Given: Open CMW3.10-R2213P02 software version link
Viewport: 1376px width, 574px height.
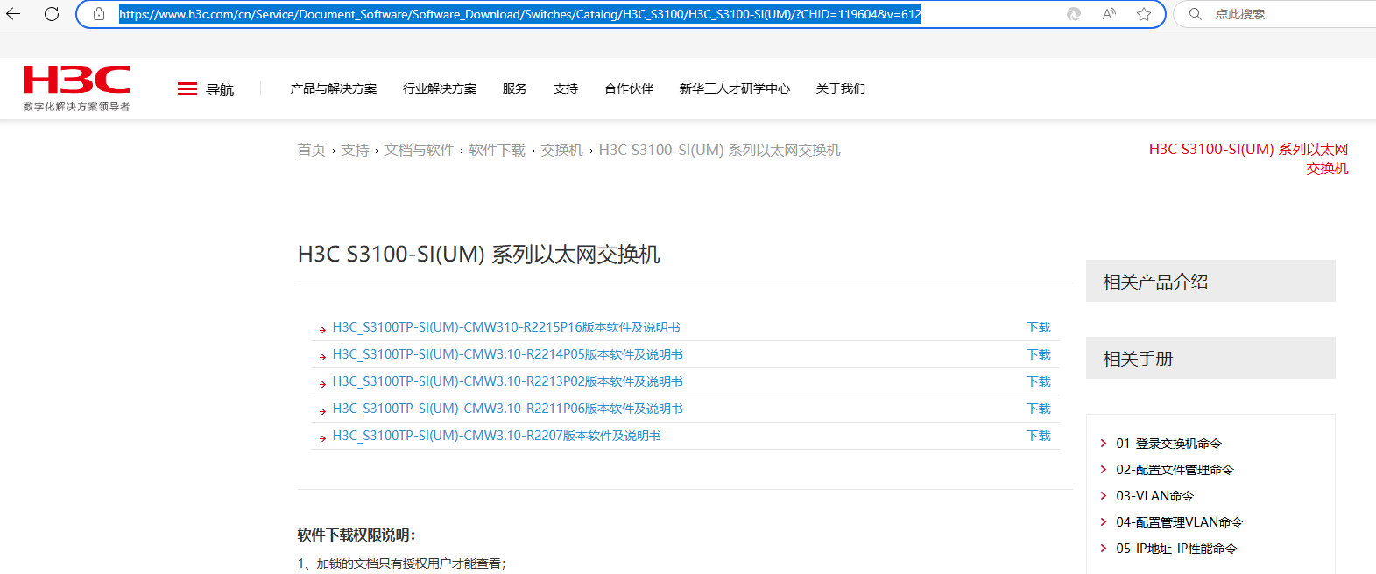Looking at the screenshot, I should tap(508, 381).
